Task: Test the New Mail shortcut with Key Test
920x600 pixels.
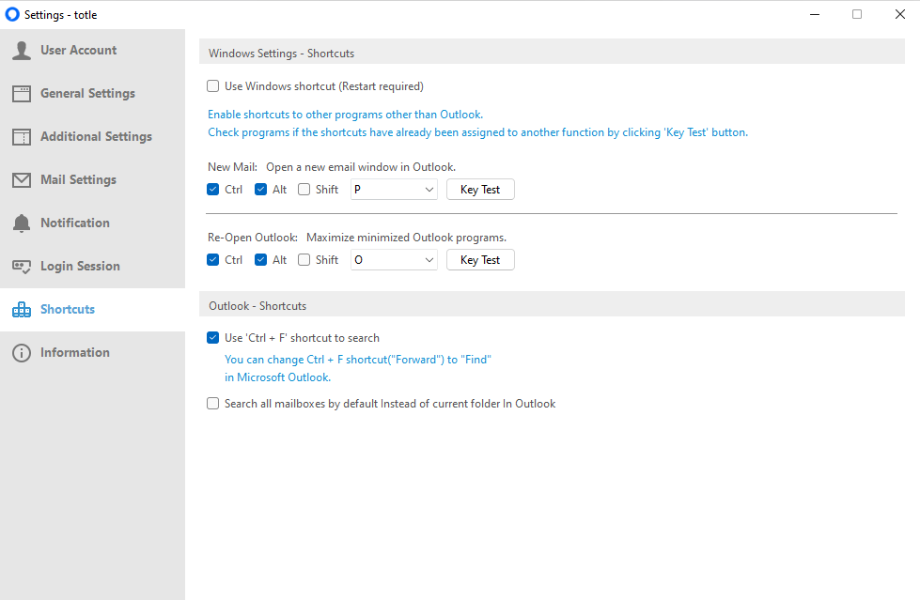Action: pyautogui.click(x=480, y=190)
